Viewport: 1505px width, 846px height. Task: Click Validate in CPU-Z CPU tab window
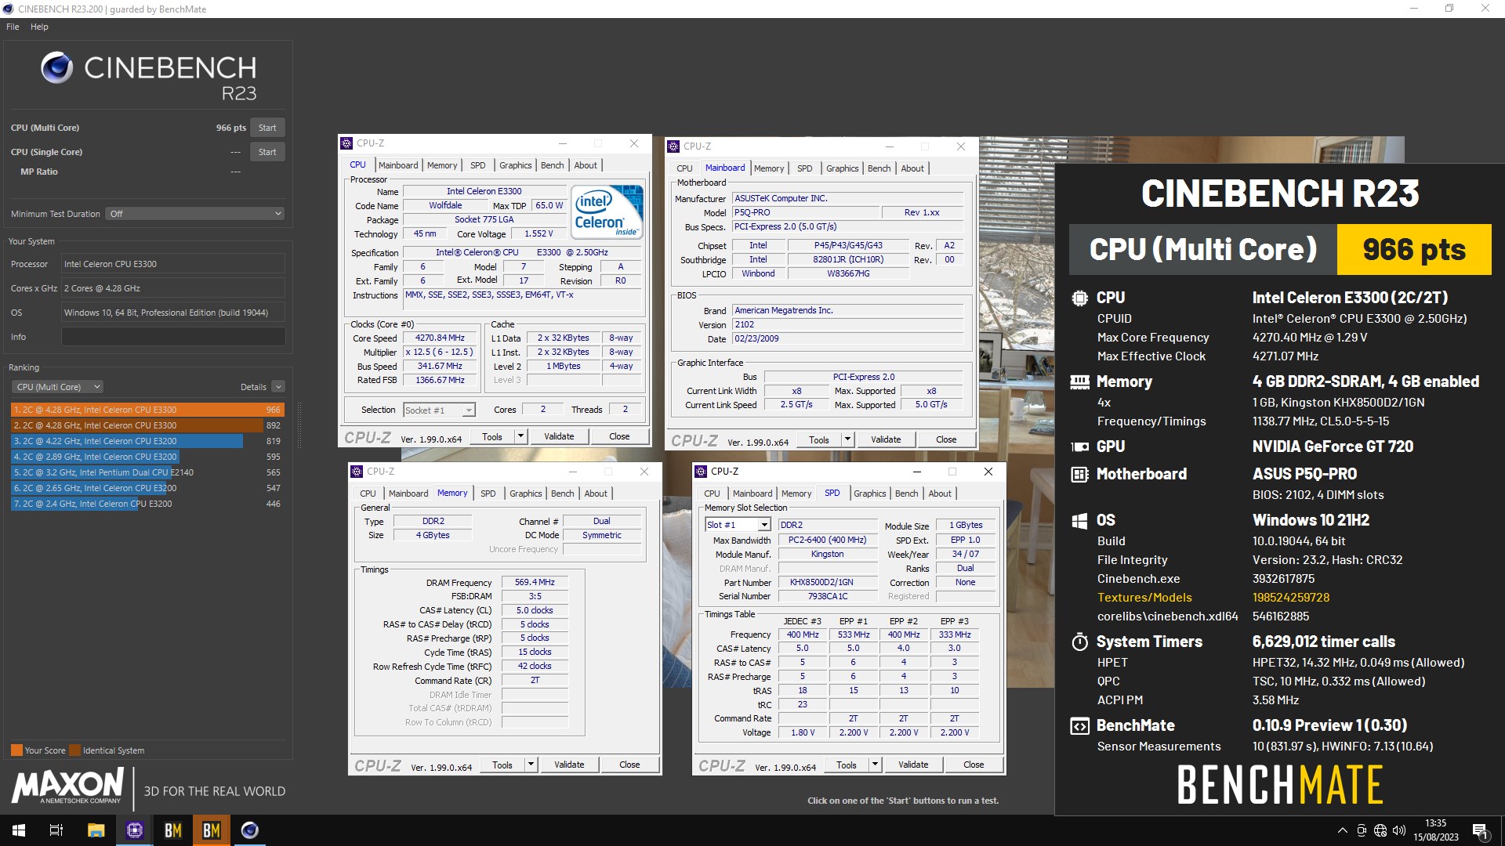coord(559,437)
